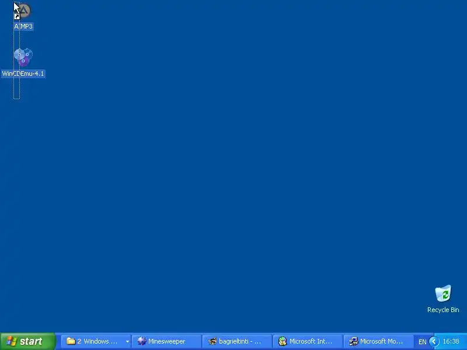This screenshot has width=467, height=350.
Task: Select the Recycle Bin icon
Action: 443,293
